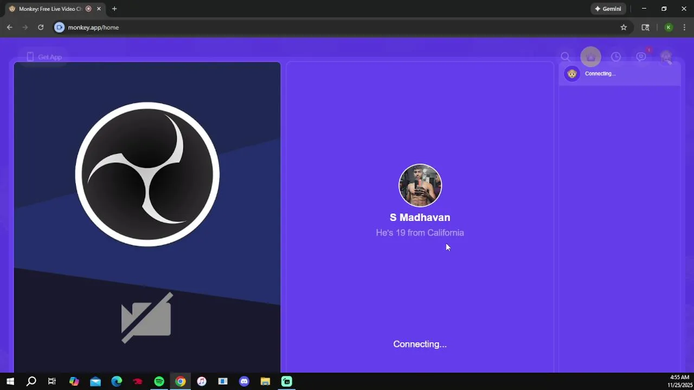Viewport: 694px width, 390px height.
Task: Click the text He's 19 from California
Action: [x=420, y=232]
